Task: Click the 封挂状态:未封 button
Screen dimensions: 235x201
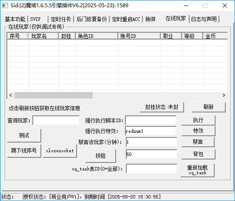Action: click(x=162, y=107)
